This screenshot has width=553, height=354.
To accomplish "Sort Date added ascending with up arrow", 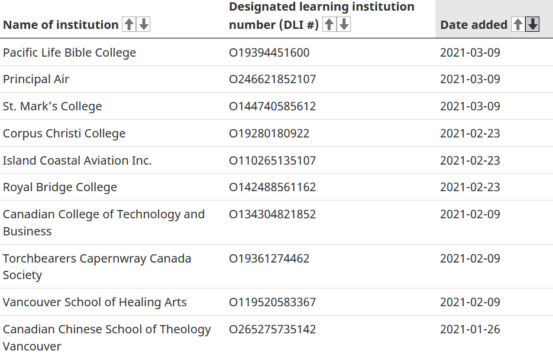I will (518, 24).
